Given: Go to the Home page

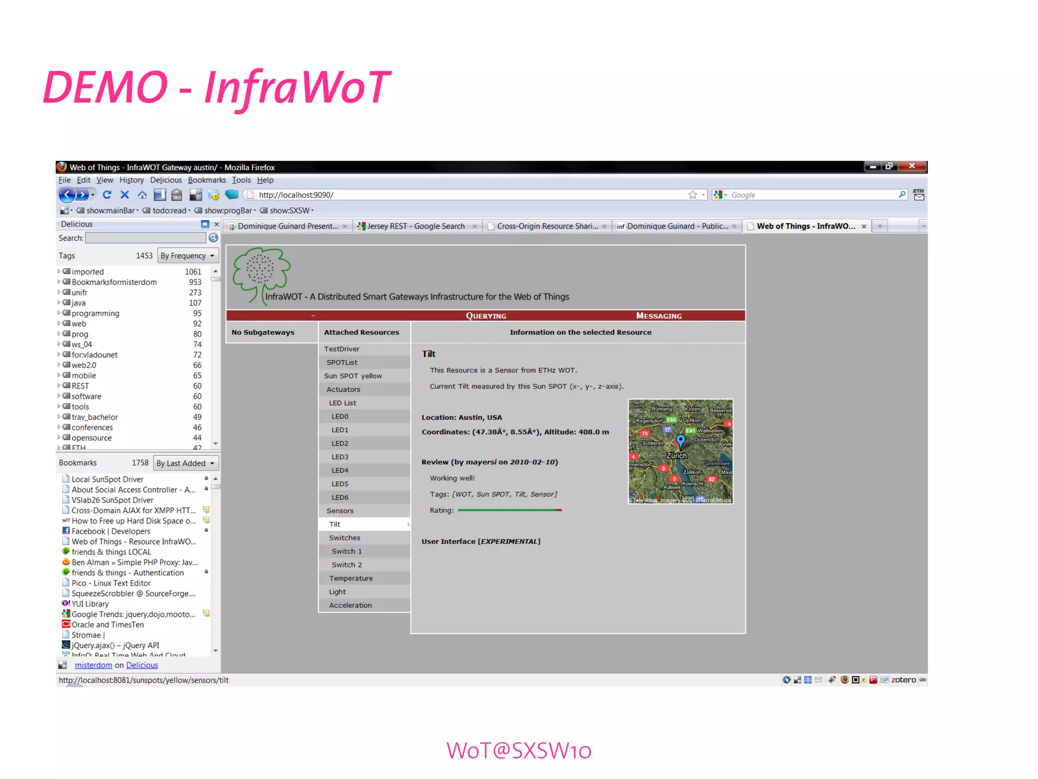Looking at the screenshot, I should (x=142, y=195).
